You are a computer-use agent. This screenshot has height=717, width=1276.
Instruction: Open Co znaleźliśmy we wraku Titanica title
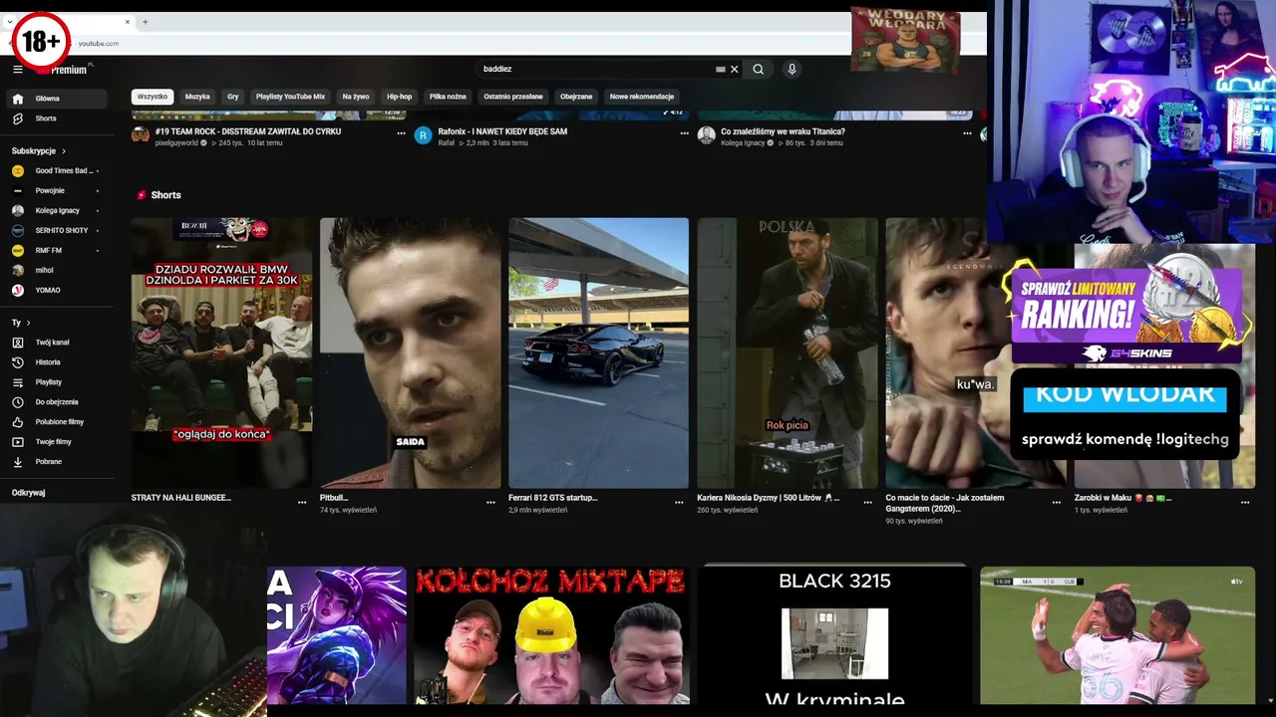coord(783,131)
